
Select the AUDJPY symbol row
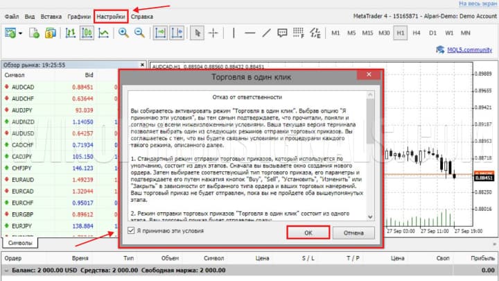pyautogui.click(x=60, y=110)
